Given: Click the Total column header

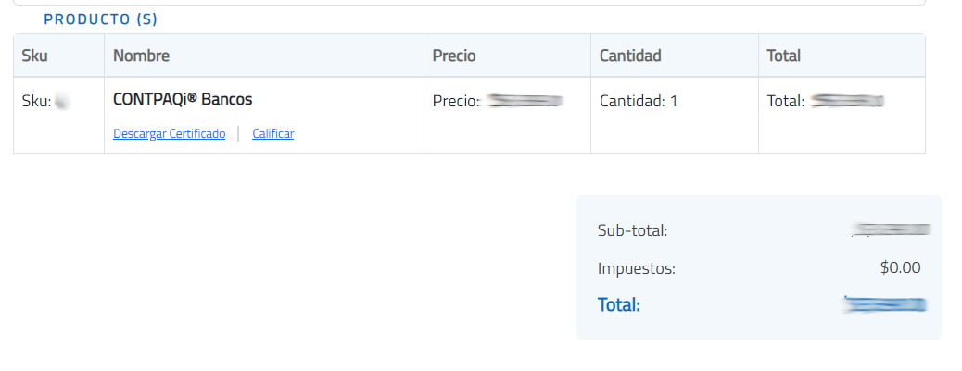Looking at the screenshot, I should click(x=783, y=56).
